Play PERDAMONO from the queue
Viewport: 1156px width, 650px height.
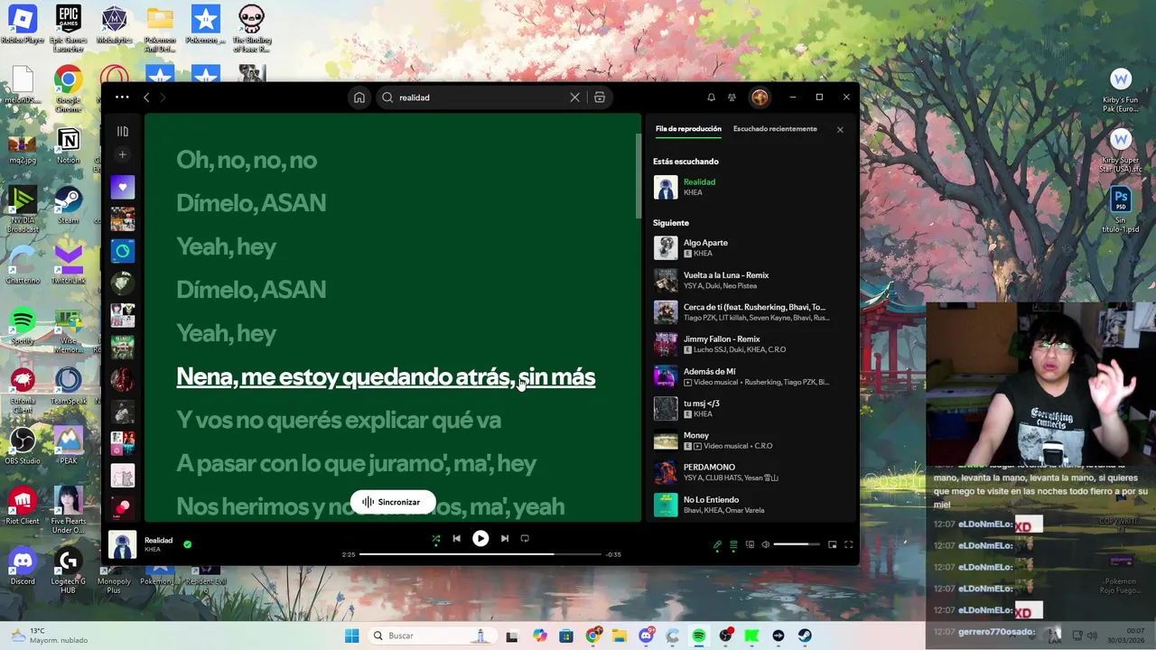pos(748,472)
